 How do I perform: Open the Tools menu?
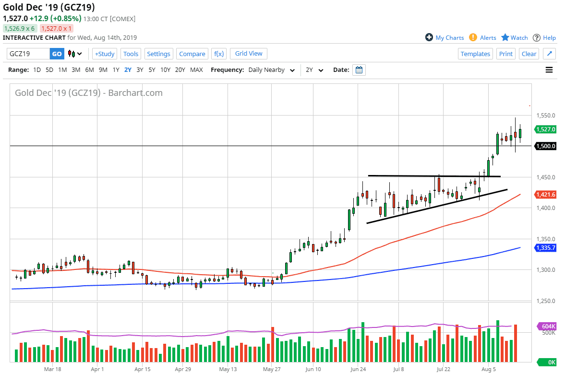coord(131,54)
